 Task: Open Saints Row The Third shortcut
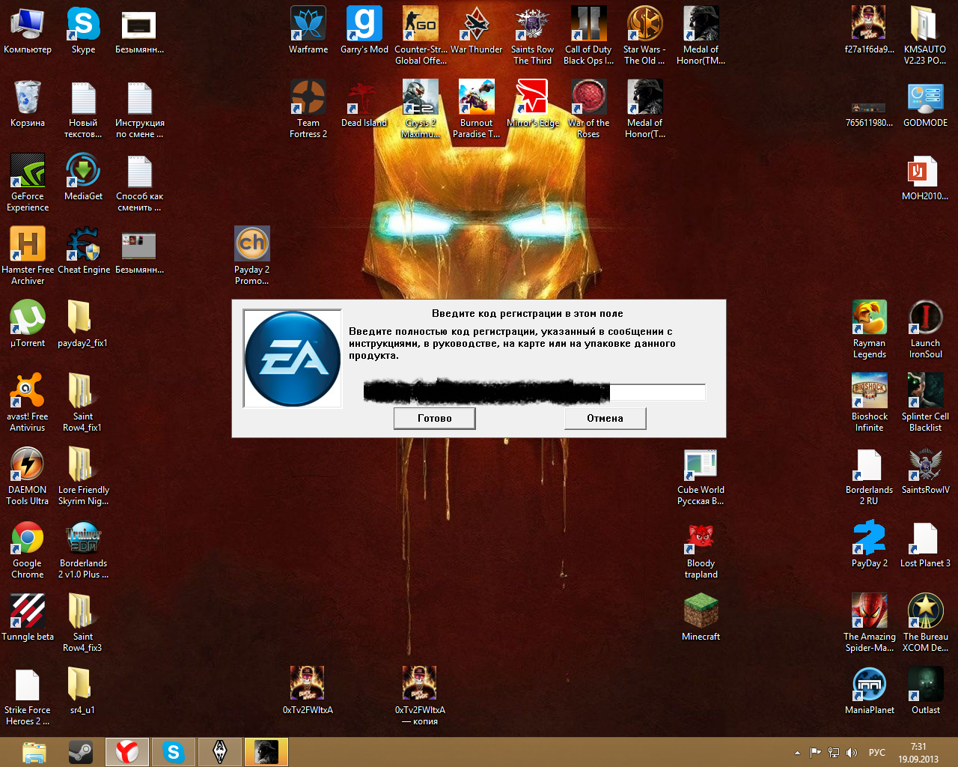click(532, 36)
